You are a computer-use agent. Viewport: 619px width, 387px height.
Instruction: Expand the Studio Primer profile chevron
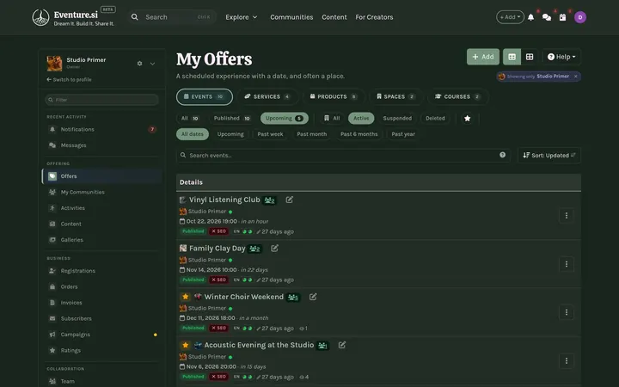[x=152, y=63]
